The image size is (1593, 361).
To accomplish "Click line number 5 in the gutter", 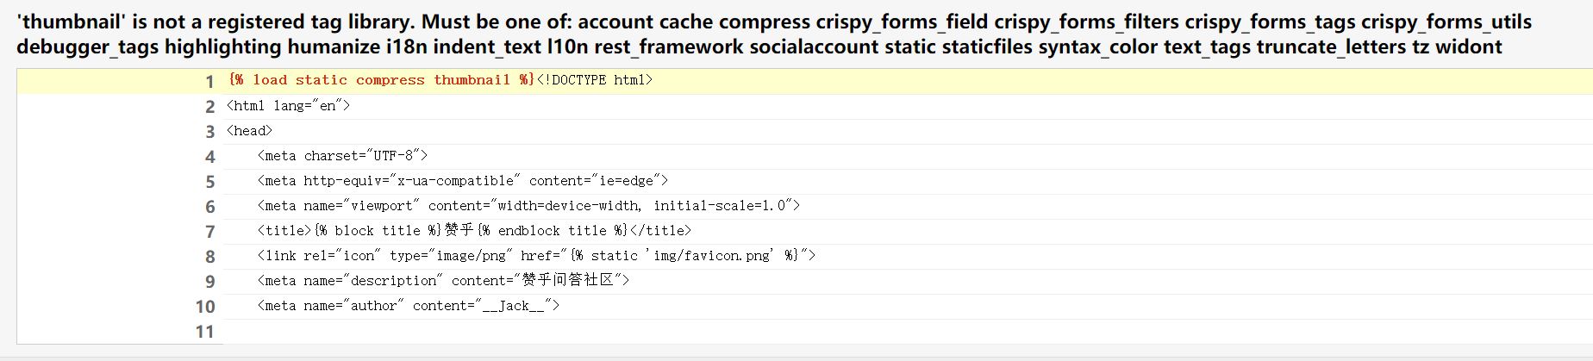I will pyautogui.click(x=209, y=182).
